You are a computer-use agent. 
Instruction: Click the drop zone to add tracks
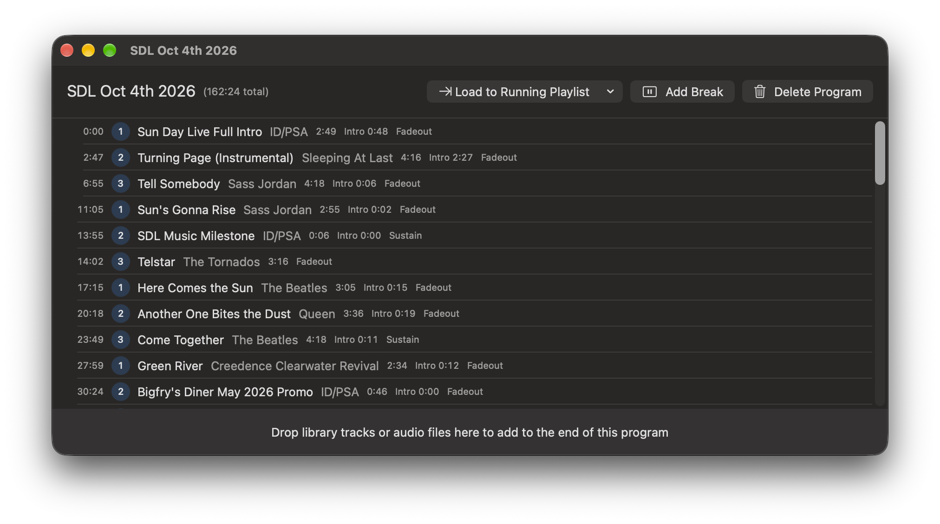click(x=470, y=432)
